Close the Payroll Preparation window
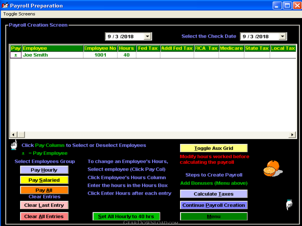The width and height of the screenshot is (302, 226). point(297,5)
